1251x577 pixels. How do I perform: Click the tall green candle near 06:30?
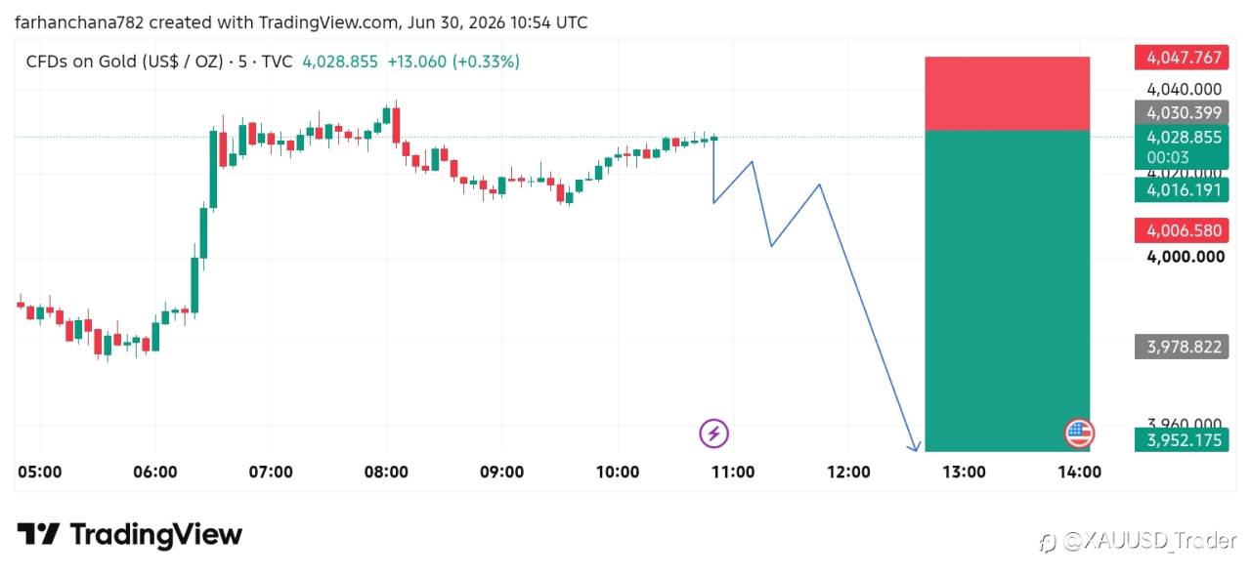point(213,169)
